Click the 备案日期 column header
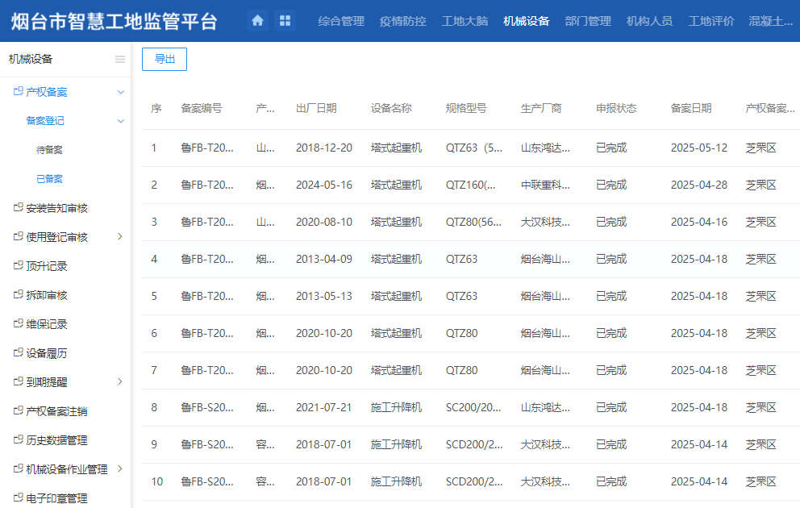Image resolution: width=800 pixels, height=508 pixels. tap(691, 108)
